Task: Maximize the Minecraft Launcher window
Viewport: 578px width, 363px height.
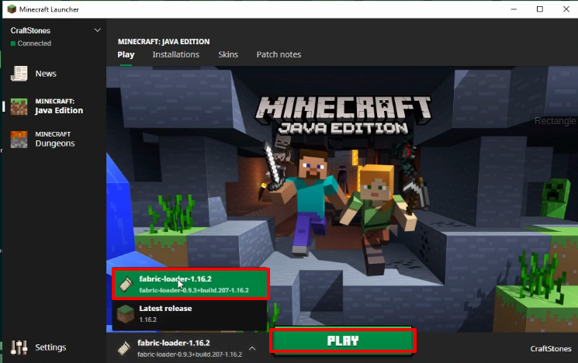Action: coord(540,9)
